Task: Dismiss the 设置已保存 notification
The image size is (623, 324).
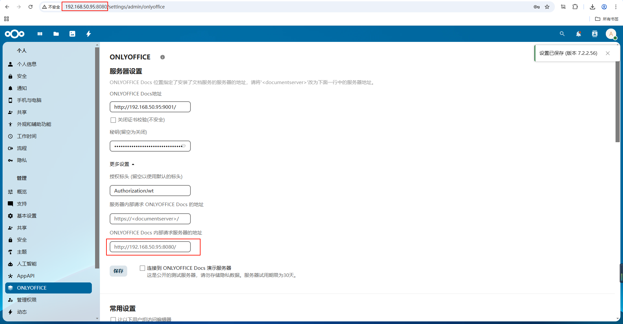Action: 607,53
